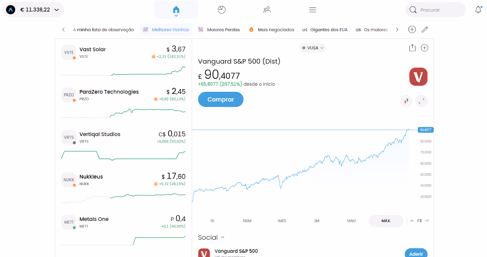
Task: Open the hamburger menu icon
Action: (x=313, y=10)
